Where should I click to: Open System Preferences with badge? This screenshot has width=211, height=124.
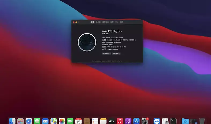pos(145,121)
